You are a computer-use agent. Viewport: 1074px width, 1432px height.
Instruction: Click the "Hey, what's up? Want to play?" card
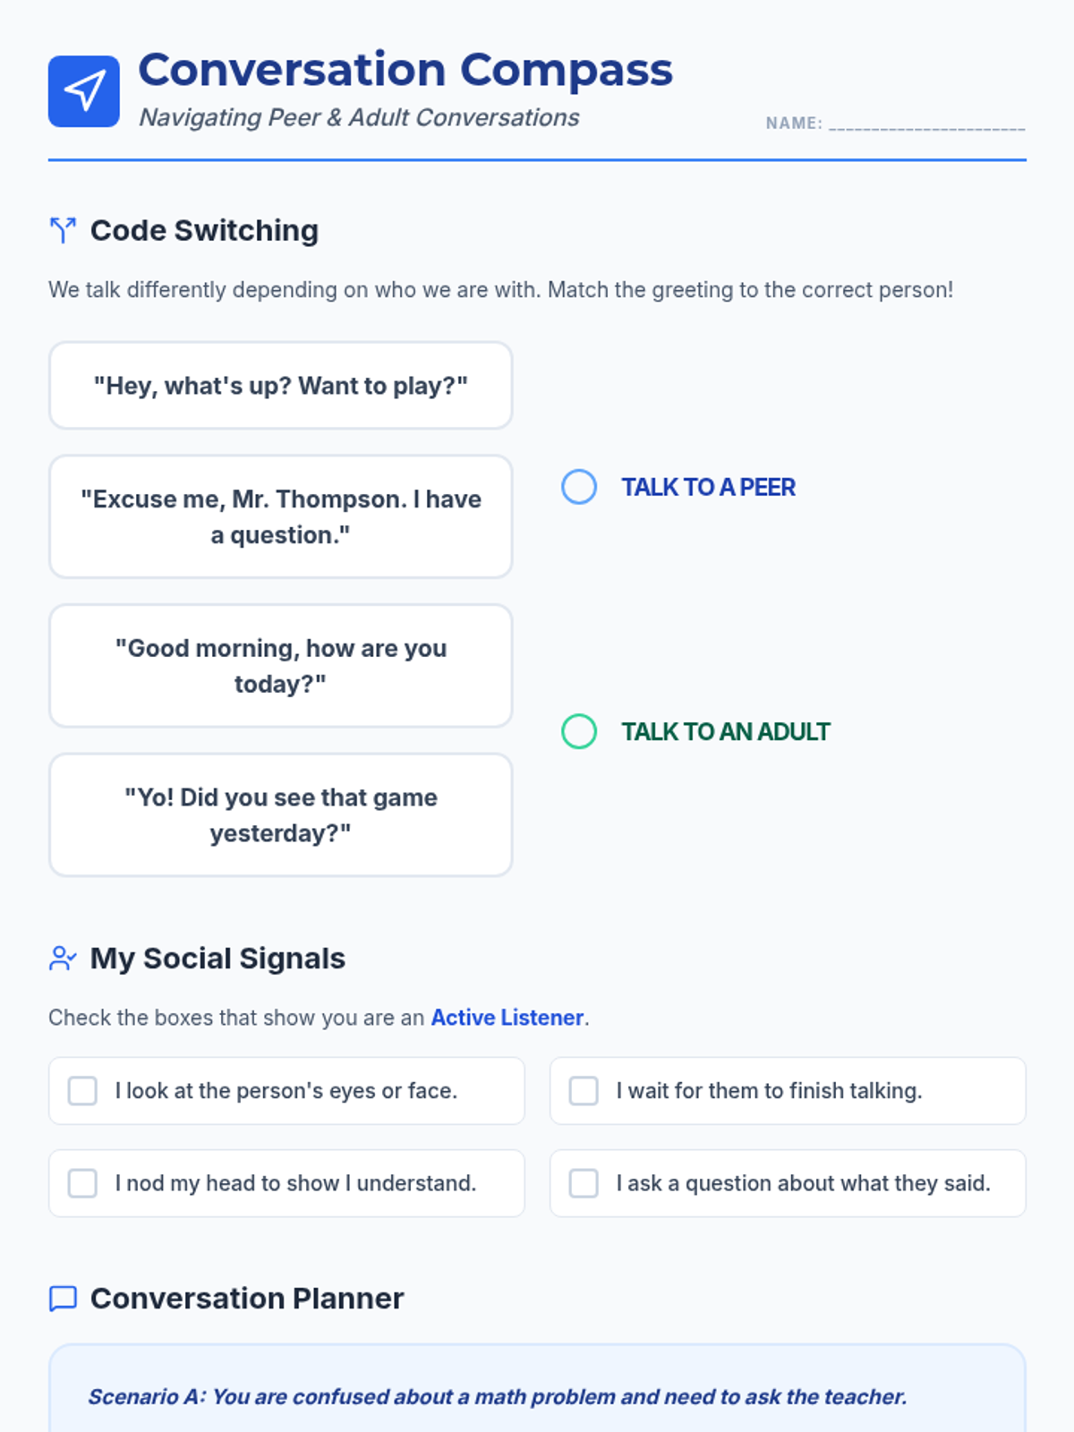click(x=281, y=386)
